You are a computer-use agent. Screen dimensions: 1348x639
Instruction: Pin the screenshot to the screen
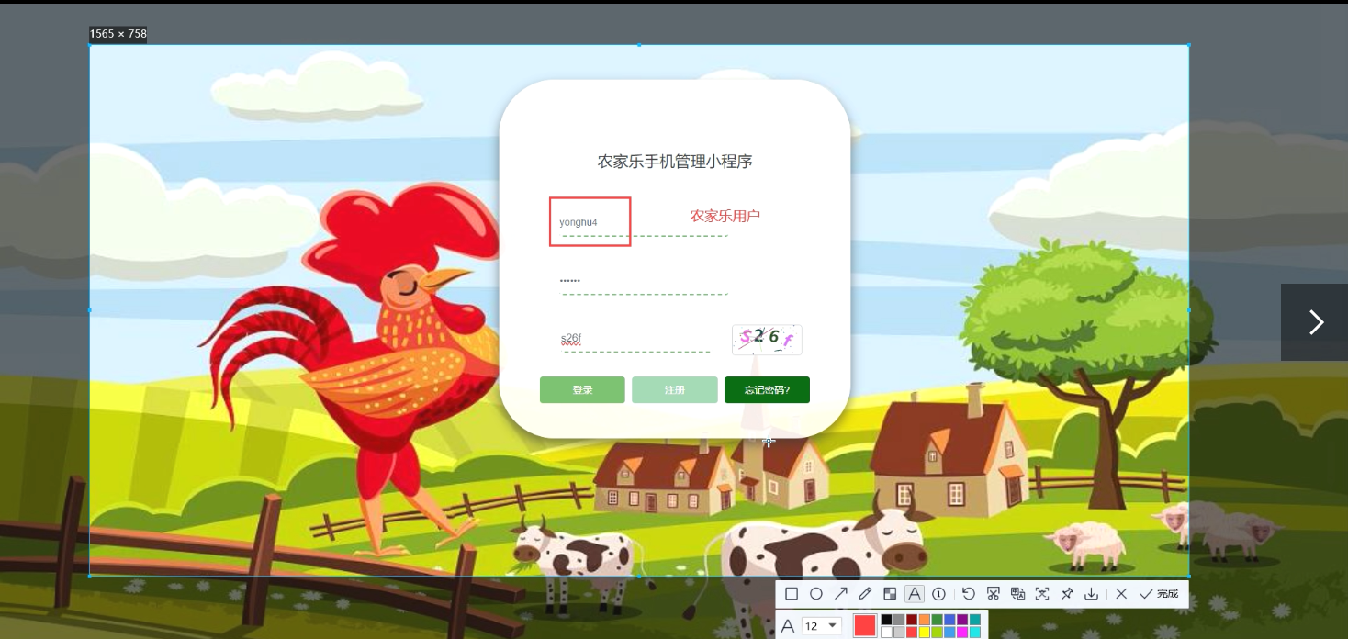point(1067,594)
